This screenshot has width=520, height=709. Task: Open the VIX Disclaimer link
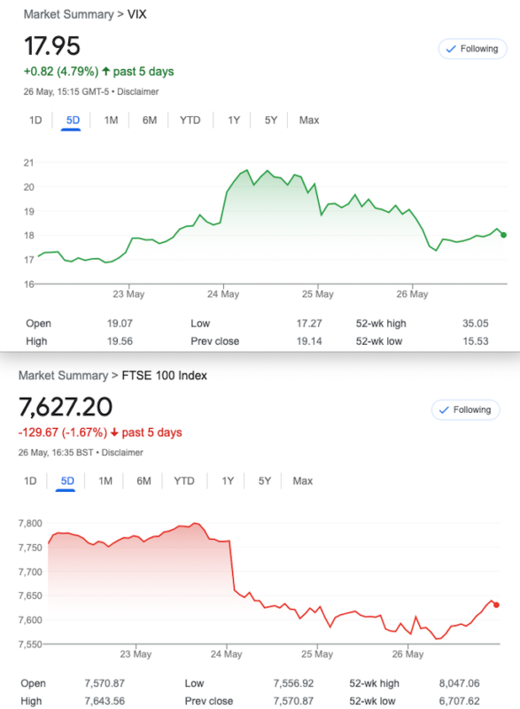138,92
